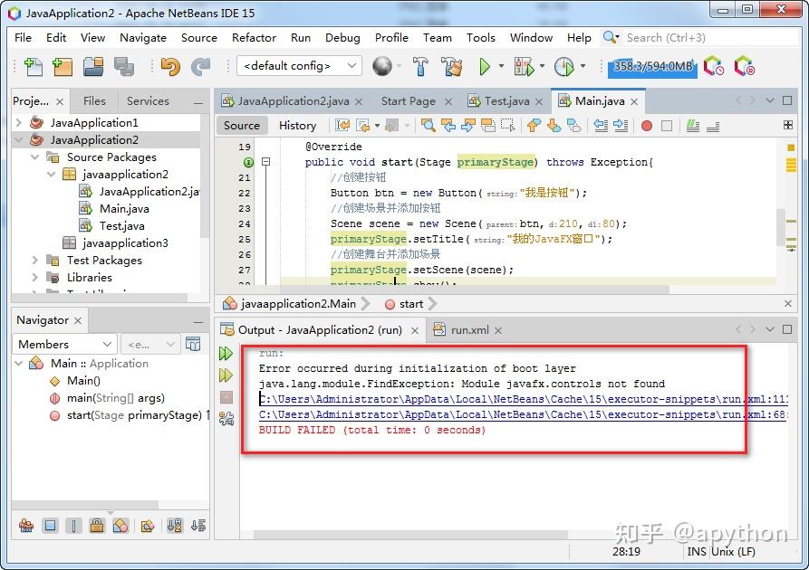
Task: Open the Refactor menu
Action: (x=254, y=38)
